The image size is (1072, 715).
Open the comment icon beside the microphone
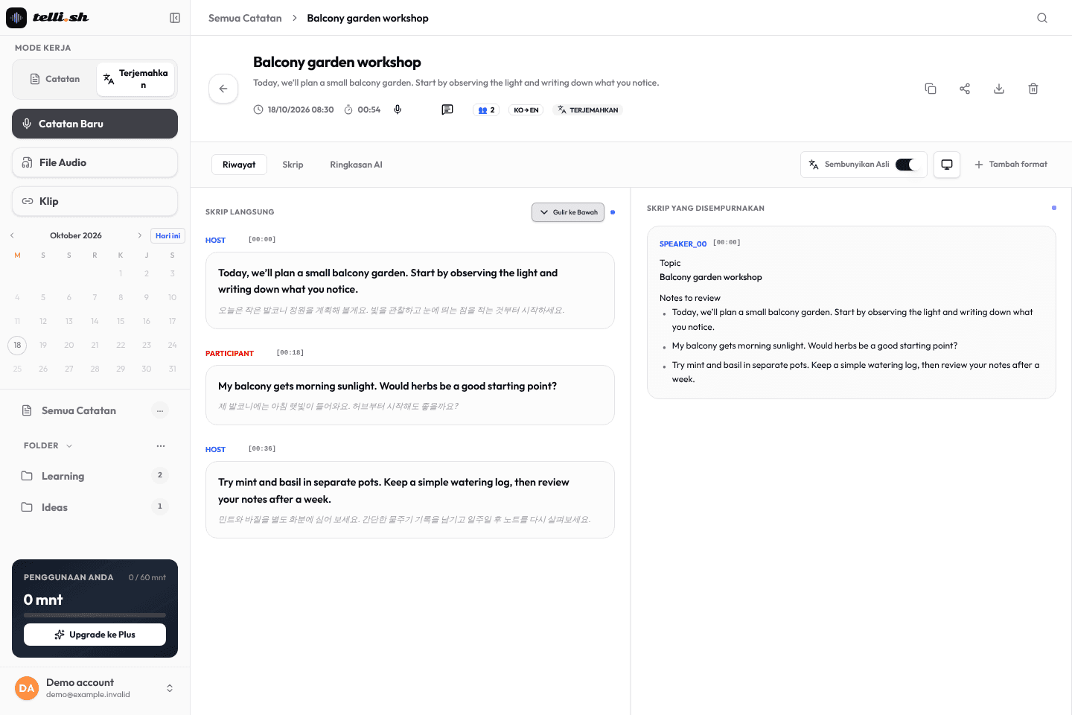(x=447, y=109)
